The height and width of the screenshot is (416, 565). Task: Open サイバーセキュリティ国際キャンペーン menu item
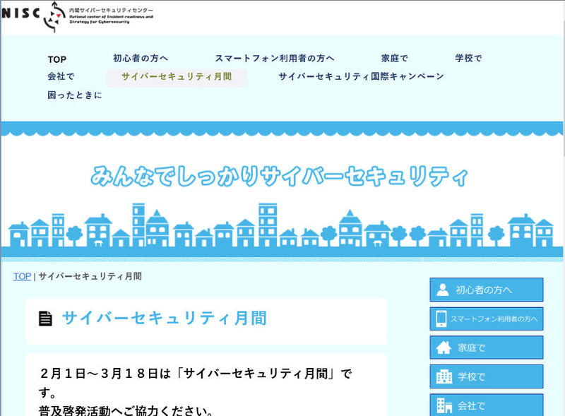pyautogui.click(x=361, y=77)
